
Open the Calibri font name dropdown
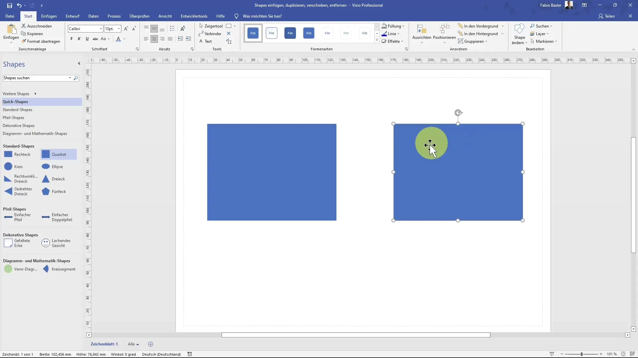(x=101, y=29)
